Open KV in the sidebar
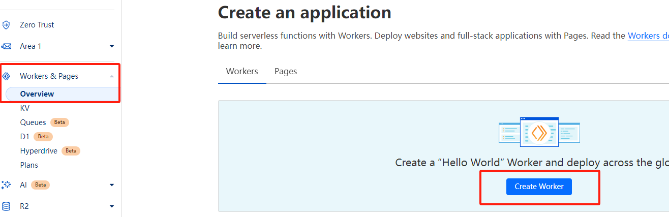 (x=25, y=108)
